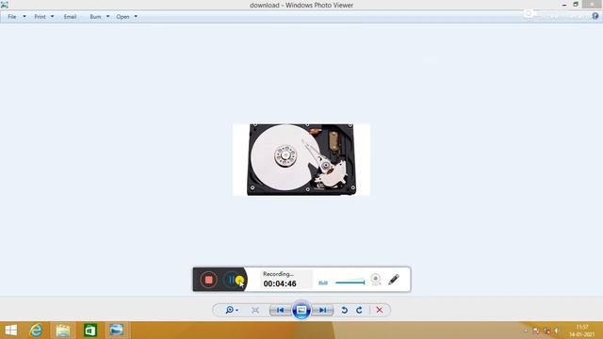The height and width of the screenshot is (339, 603).
Task: Launch Internet Explorer from taskbar
Action: 36,331
